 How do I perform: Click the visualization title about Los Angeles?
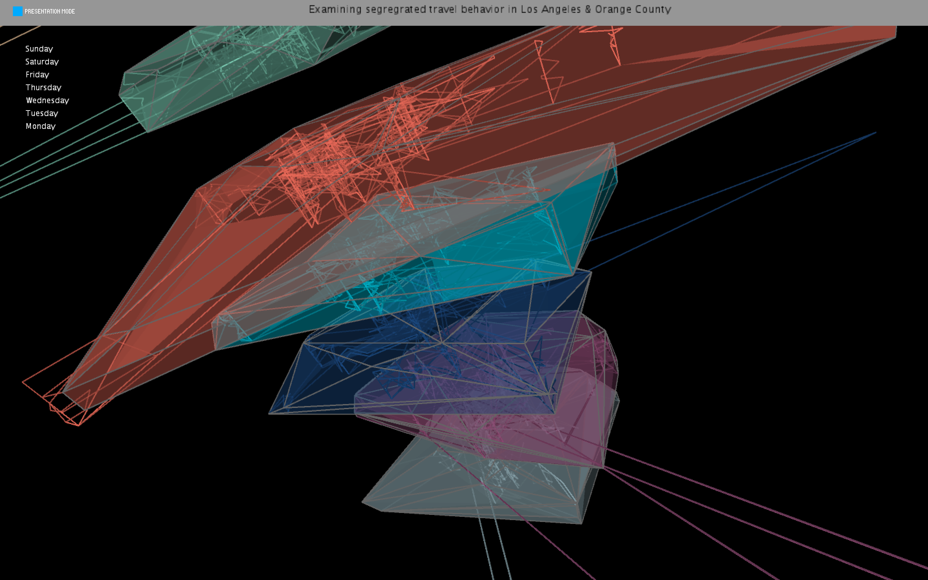(x=490, y=9)
